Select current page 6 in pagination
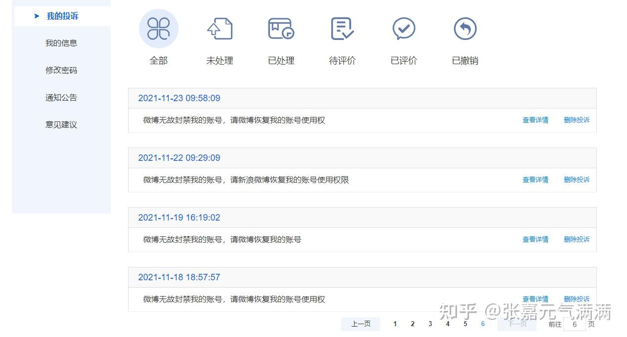The height and width of the screenshot is (337, 627). coord(483,324)
